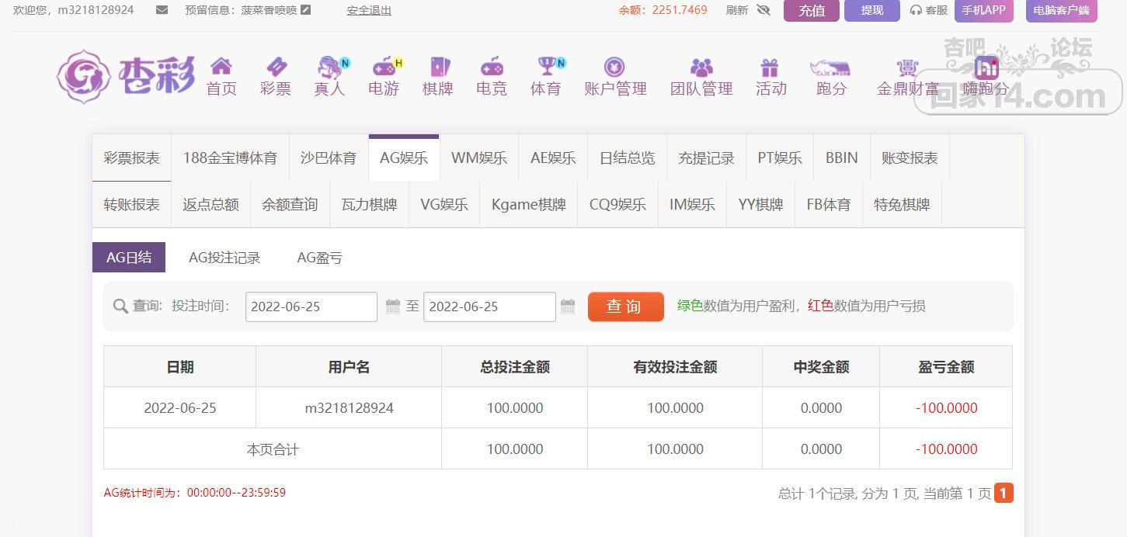Open the sports trophy icon

click(547, 67)
